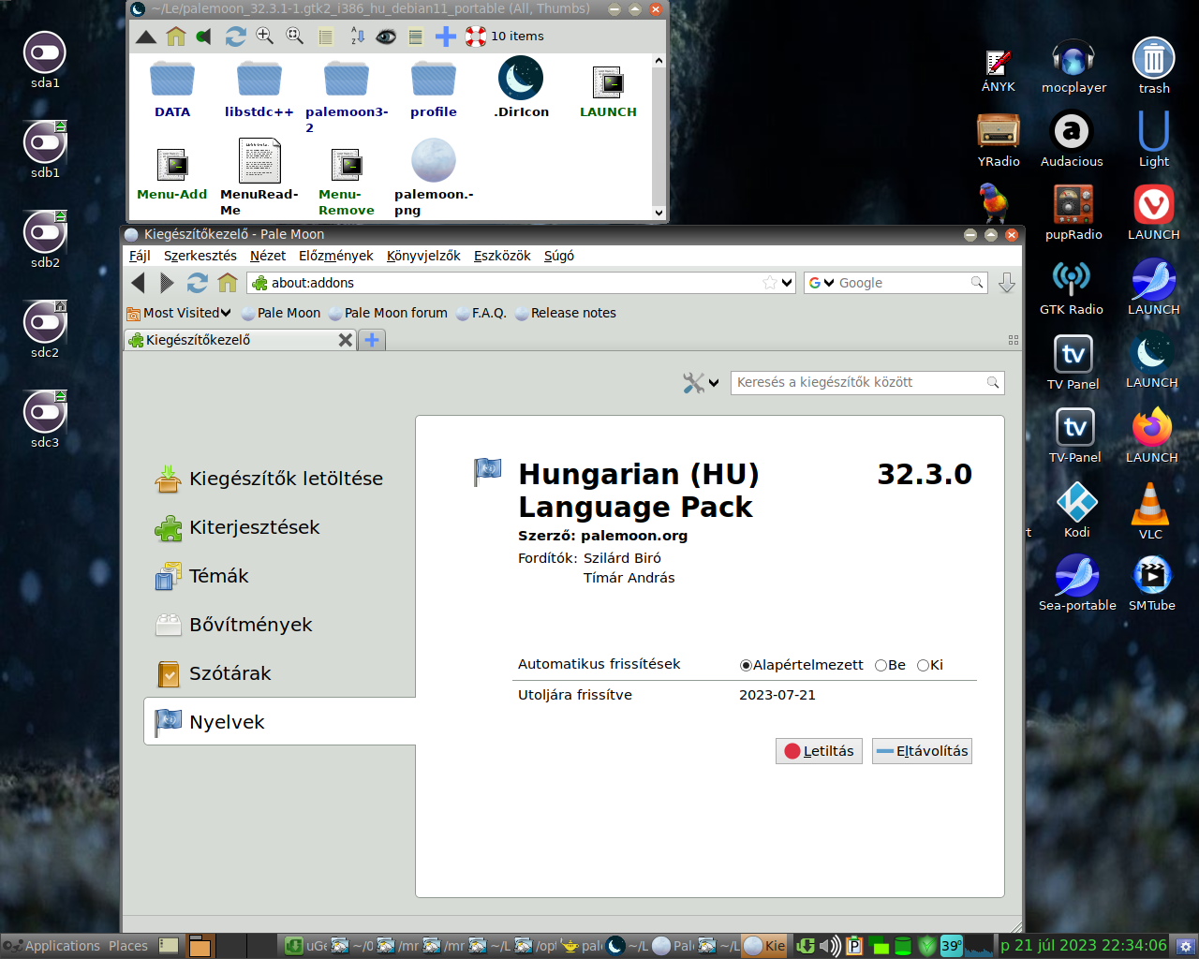The width and height of the screenshot is (1199, 959).
Task: Zoom in file manager thumbnails
Action: tap(265, 36)
